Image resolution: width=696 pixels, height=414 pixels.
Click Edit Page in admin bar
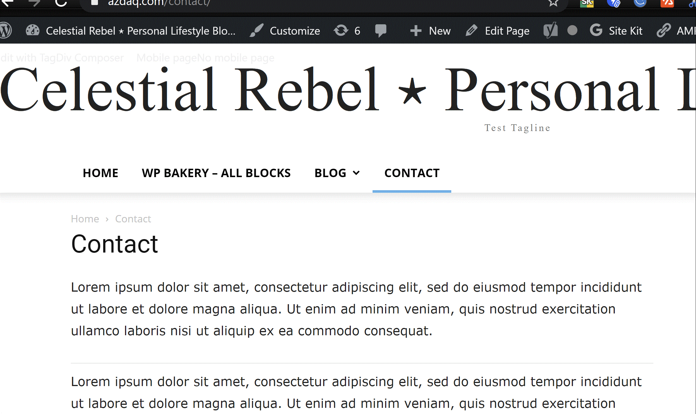tap(498, 31)
